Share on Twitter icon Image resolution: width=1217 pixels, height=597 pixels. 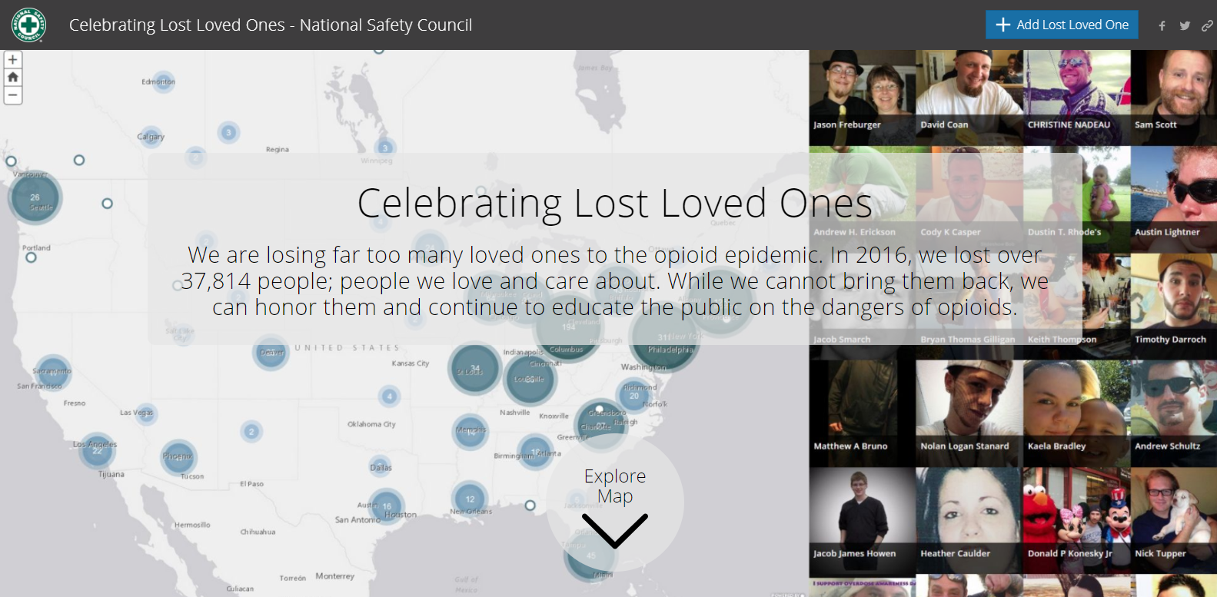1185,25
